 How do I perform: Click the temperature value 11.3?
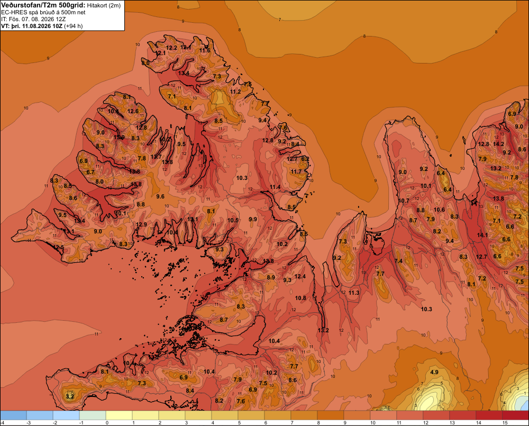pyautogui.click(x=354, y=293)
